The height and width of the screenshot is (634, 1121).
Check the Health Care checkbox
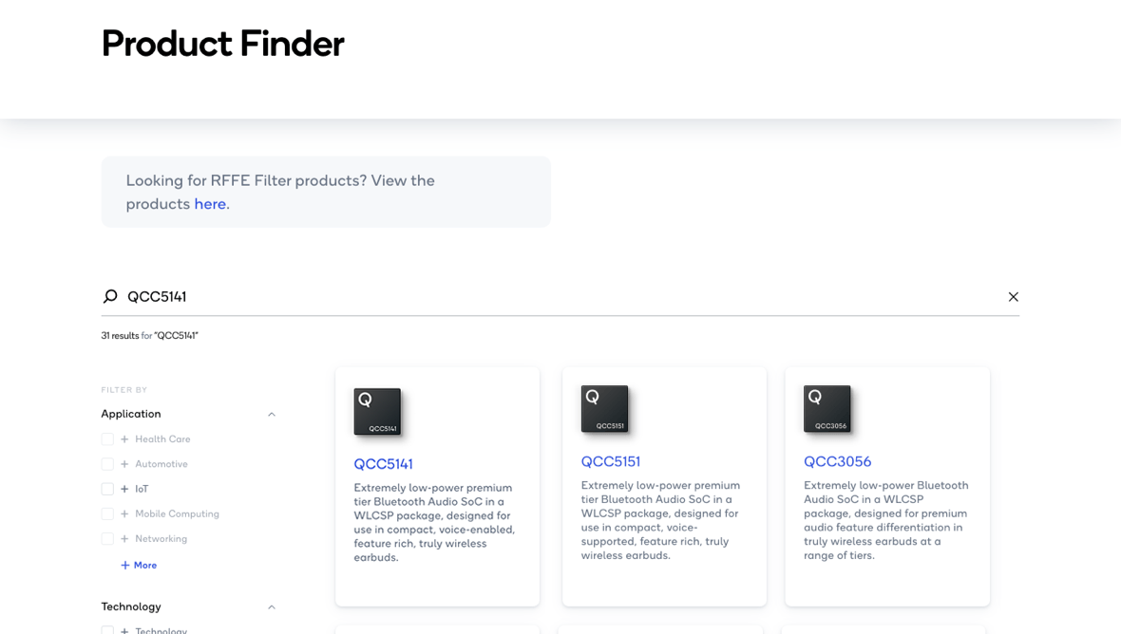click(x=107, y=439)
